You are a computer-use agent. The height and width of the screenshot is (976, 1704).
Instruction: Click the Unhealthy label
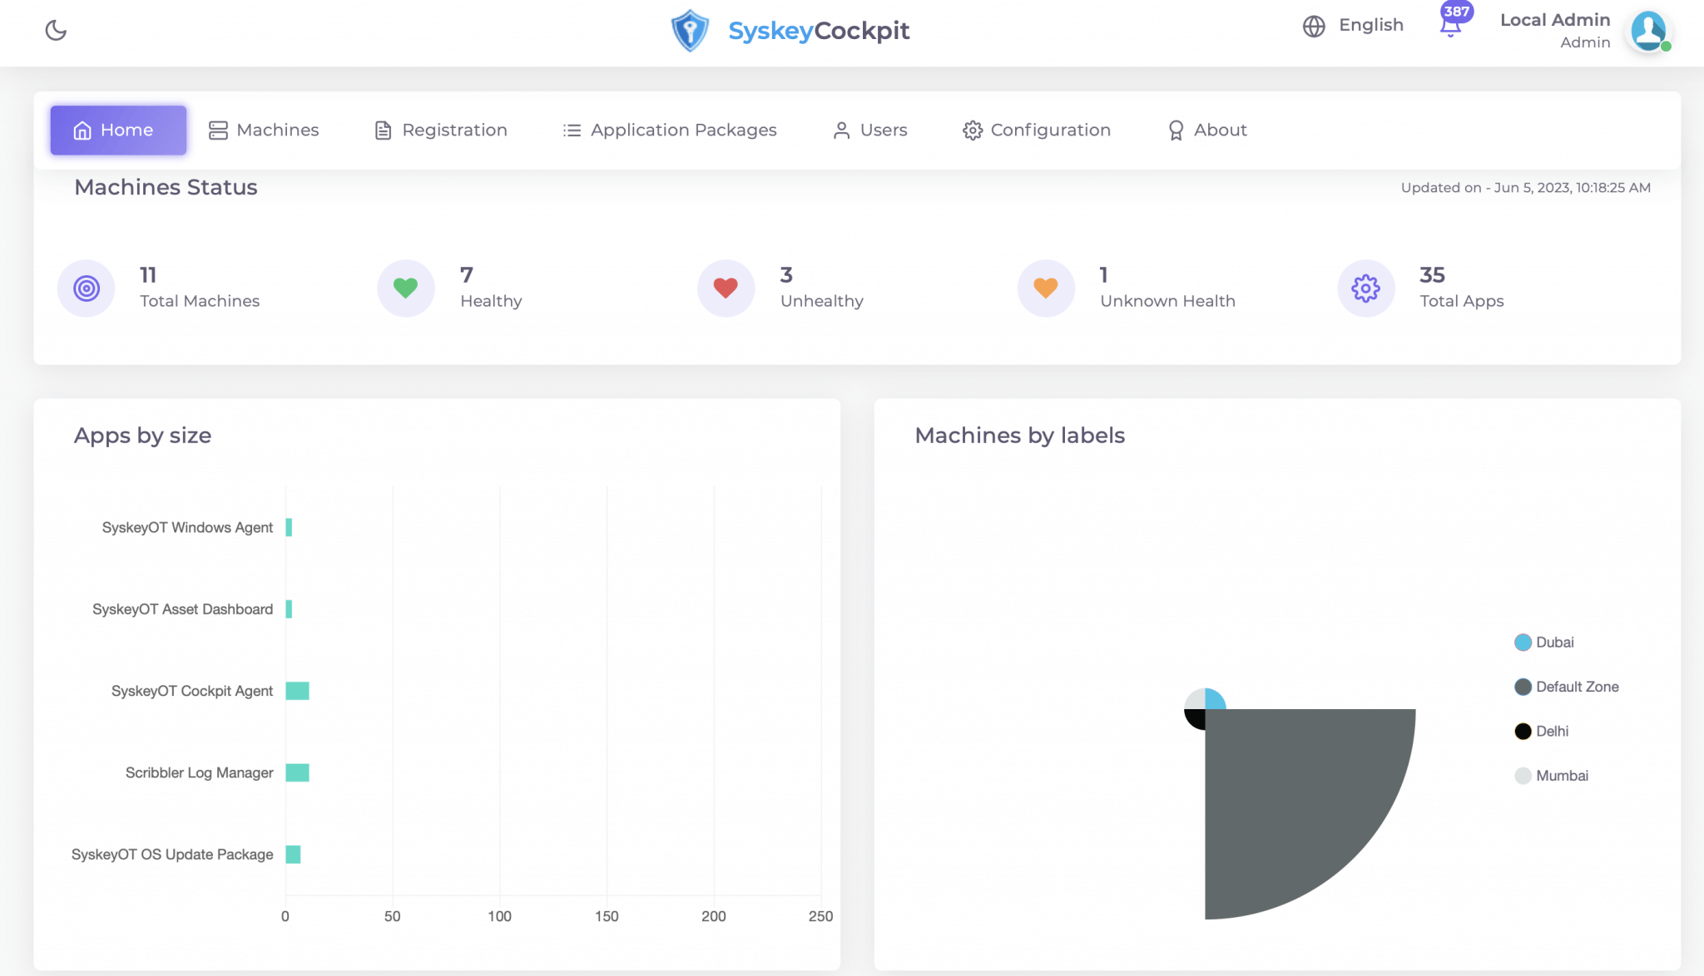[822, 301]
